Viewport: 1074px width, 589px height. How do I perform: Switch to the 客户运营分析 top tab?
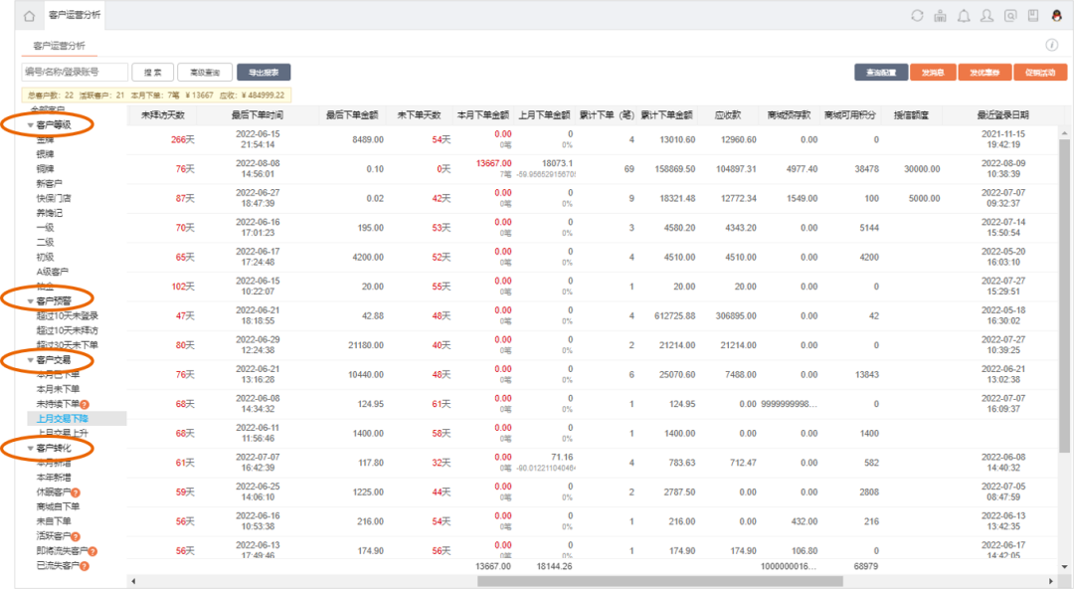click(75, 16)
